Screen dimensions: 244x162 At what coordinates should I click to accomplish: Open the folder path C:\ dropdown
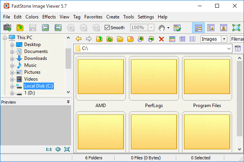click(229, 49)
